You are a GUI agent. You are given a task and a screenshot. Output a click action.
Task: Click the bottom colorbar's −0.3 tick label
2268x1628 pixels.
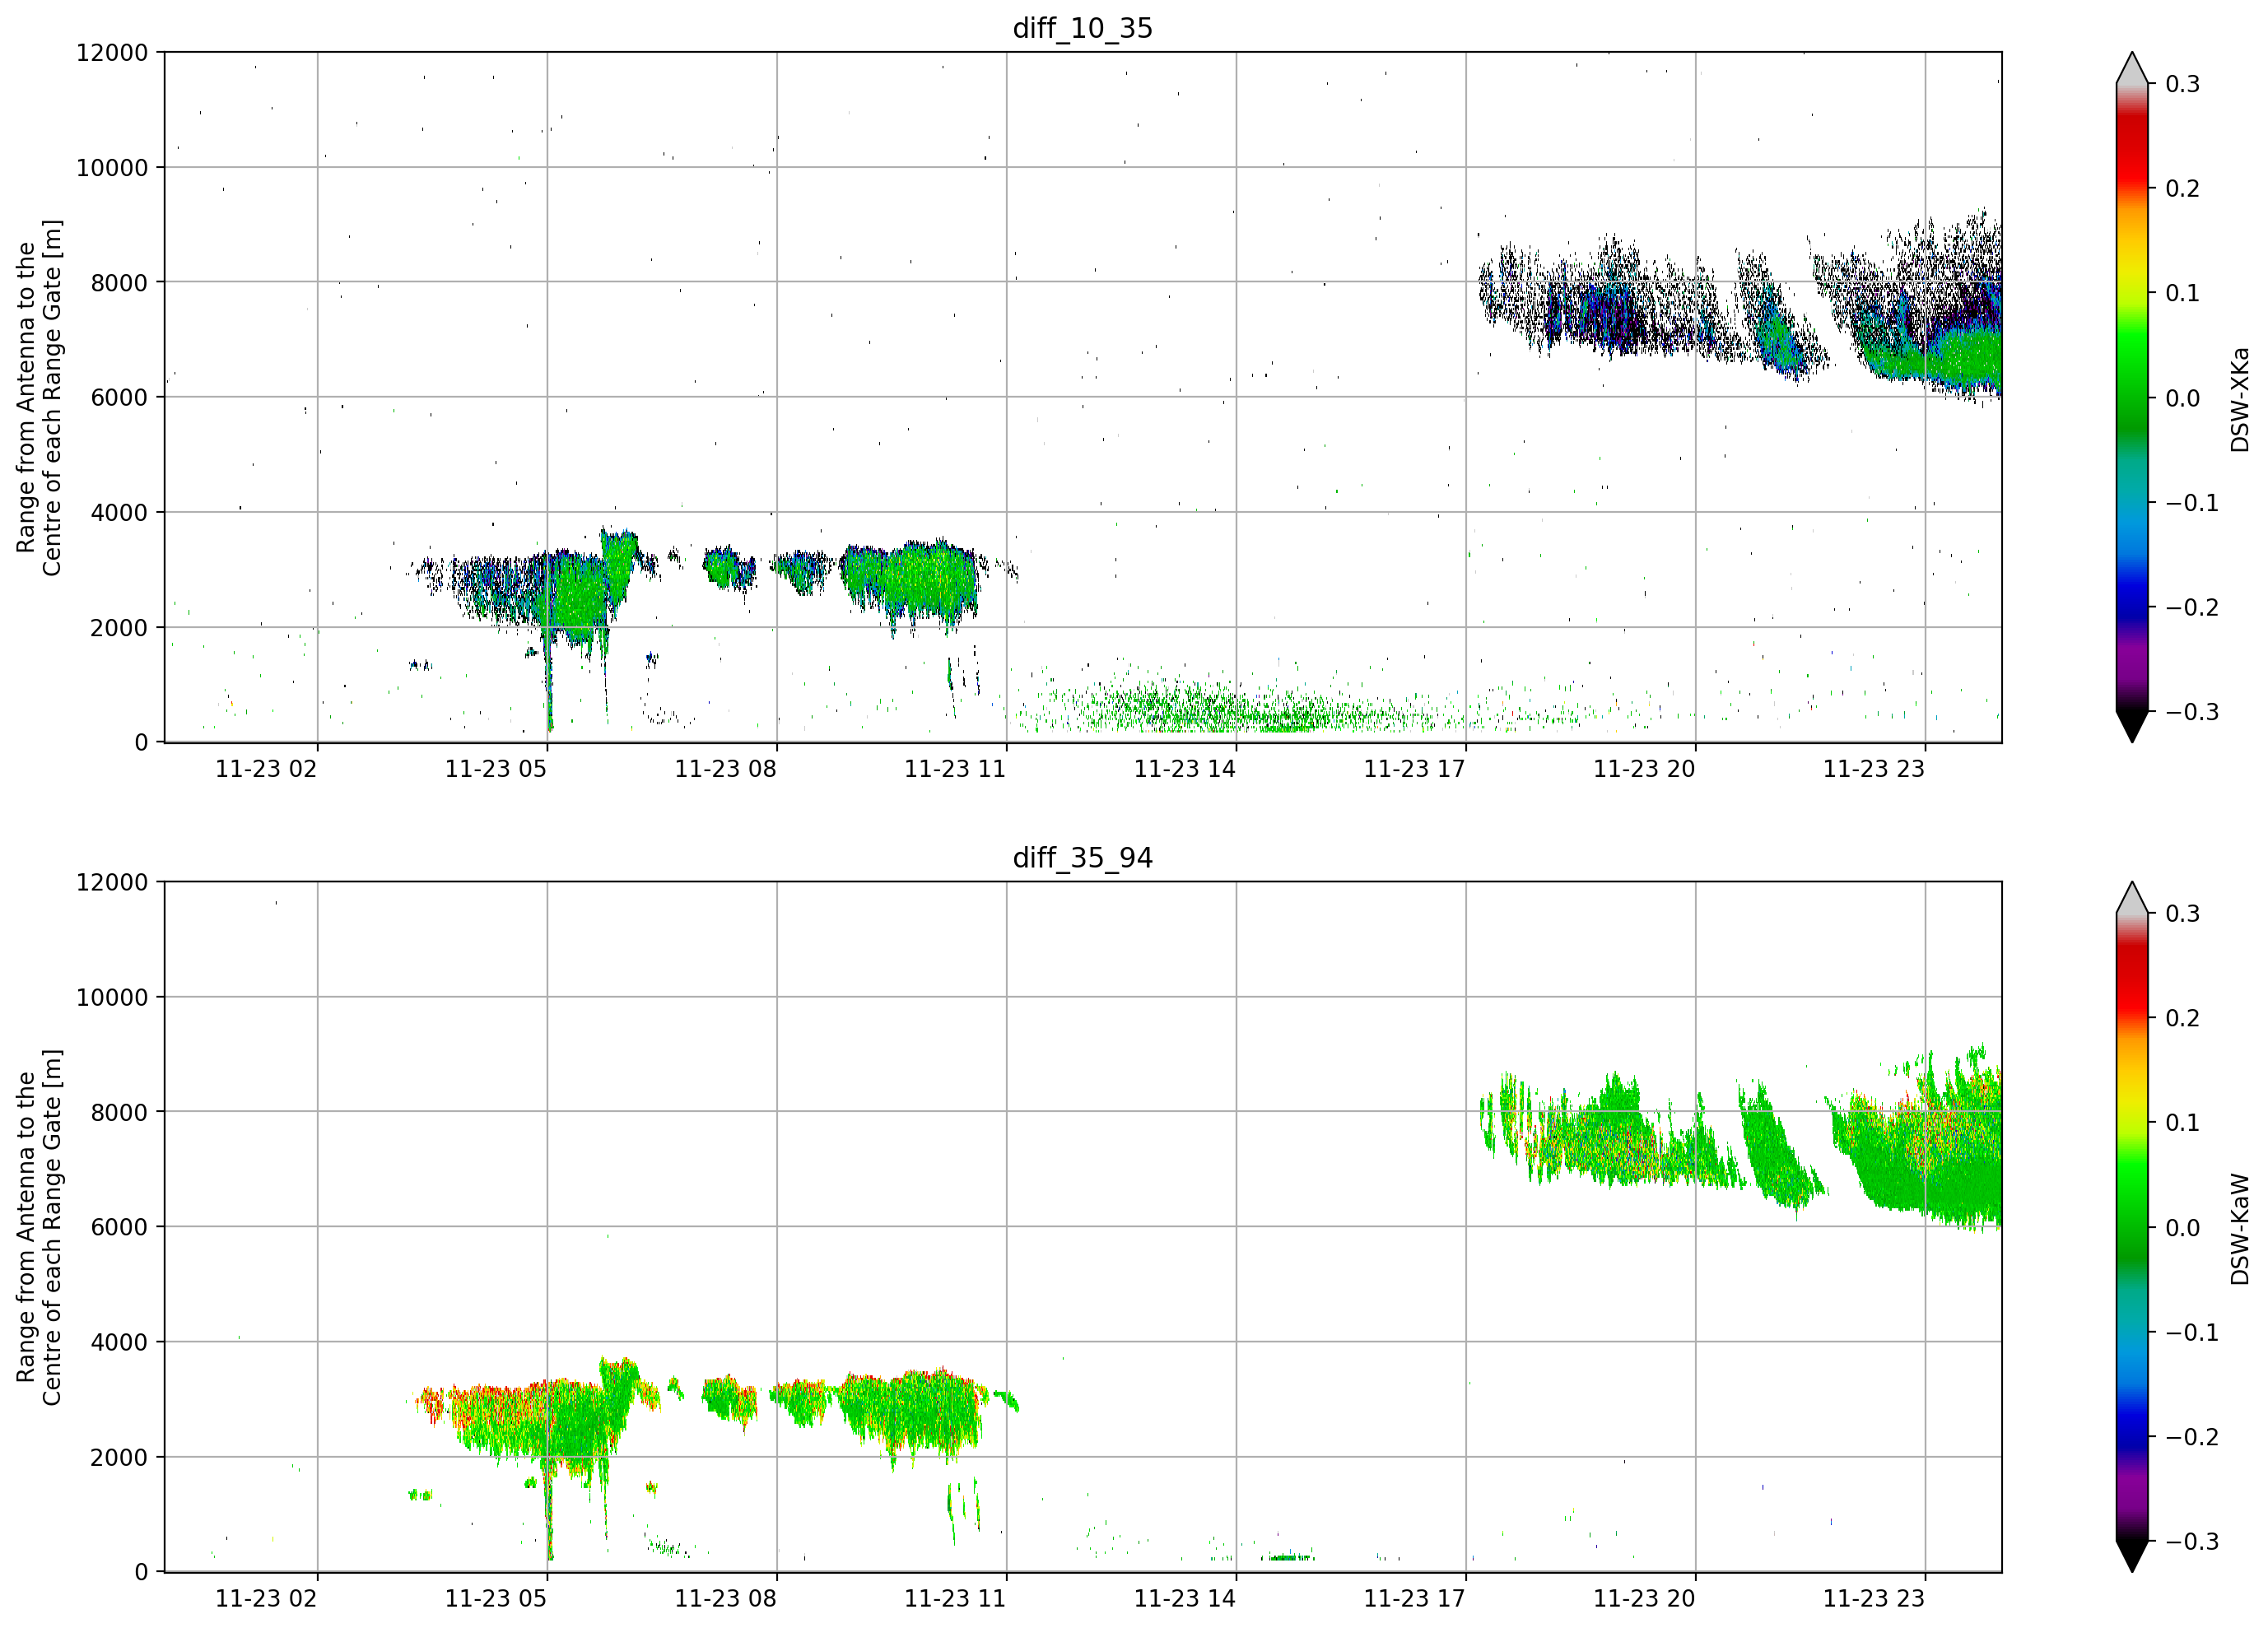click(x=2192, y=1542)
